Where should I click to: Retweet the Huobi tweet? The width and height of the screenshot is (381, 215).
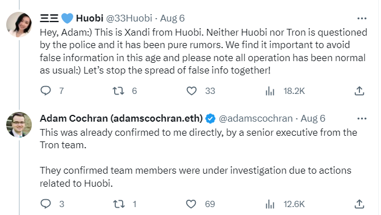pyautogui.click(x=118, y=91)
